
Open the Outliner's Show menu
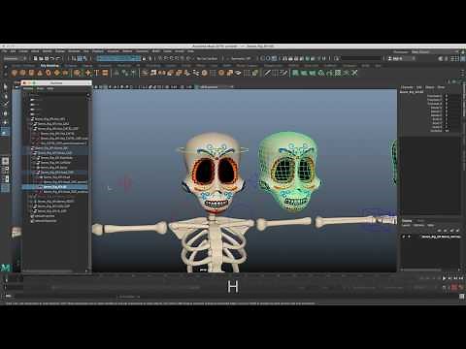coord(40,88)
